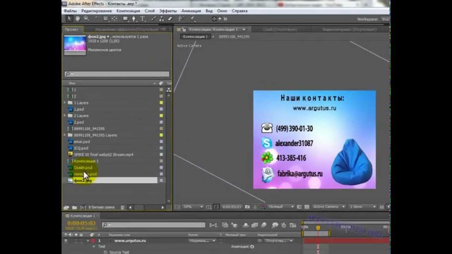Toggle region of interest in viewer
452x254 pixels.
pos(299,207)
